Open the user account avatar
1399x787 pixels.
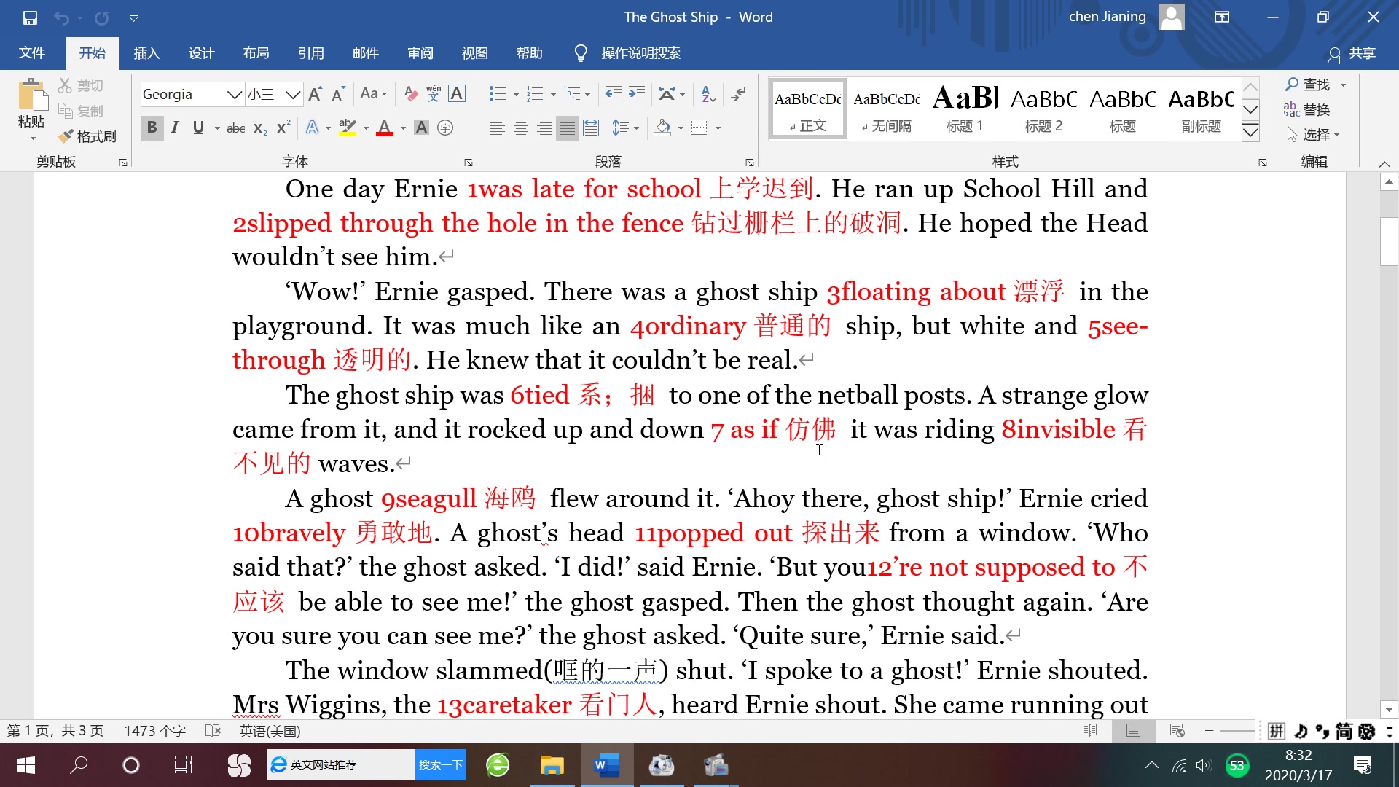pos(1171,17)
